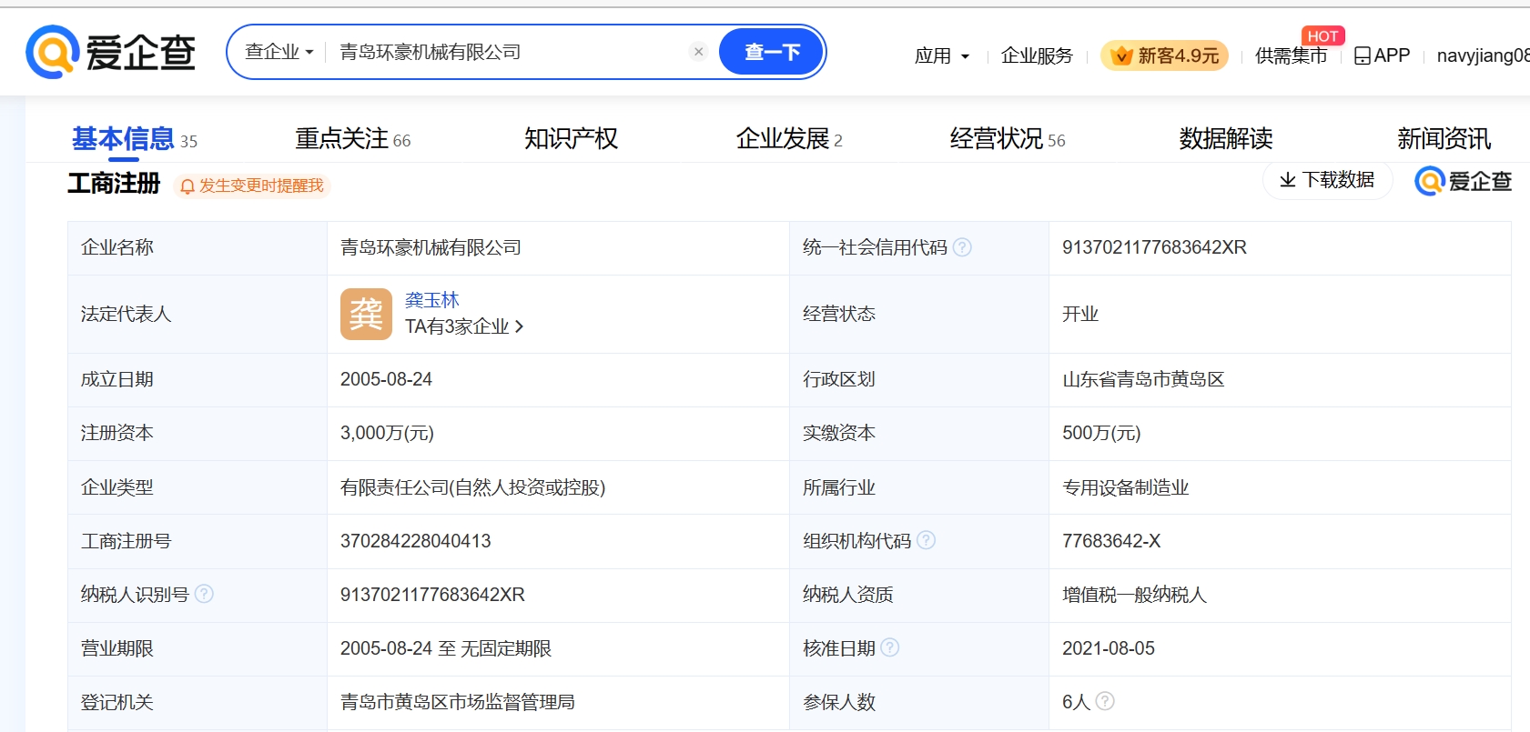The width and height of the screenshot is (1530, 732).
Task: Click the 龚 avatar icon of the legal representative
Action: pyautogui.click(x=366, y=314)
